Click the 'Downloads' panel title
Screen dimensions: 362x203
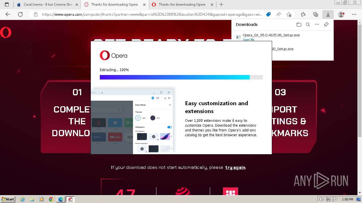[247, 25]
